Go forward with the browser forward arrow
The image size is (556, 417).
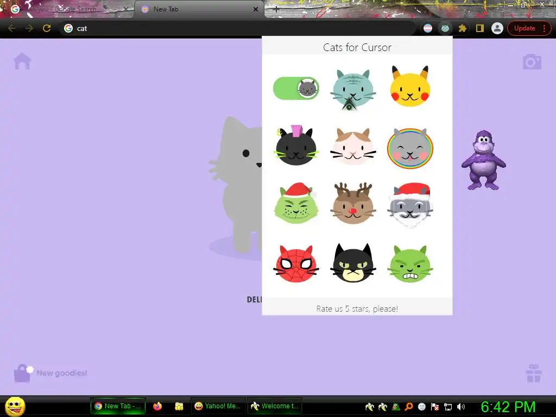pyautogui.click(x=29, y=28)
